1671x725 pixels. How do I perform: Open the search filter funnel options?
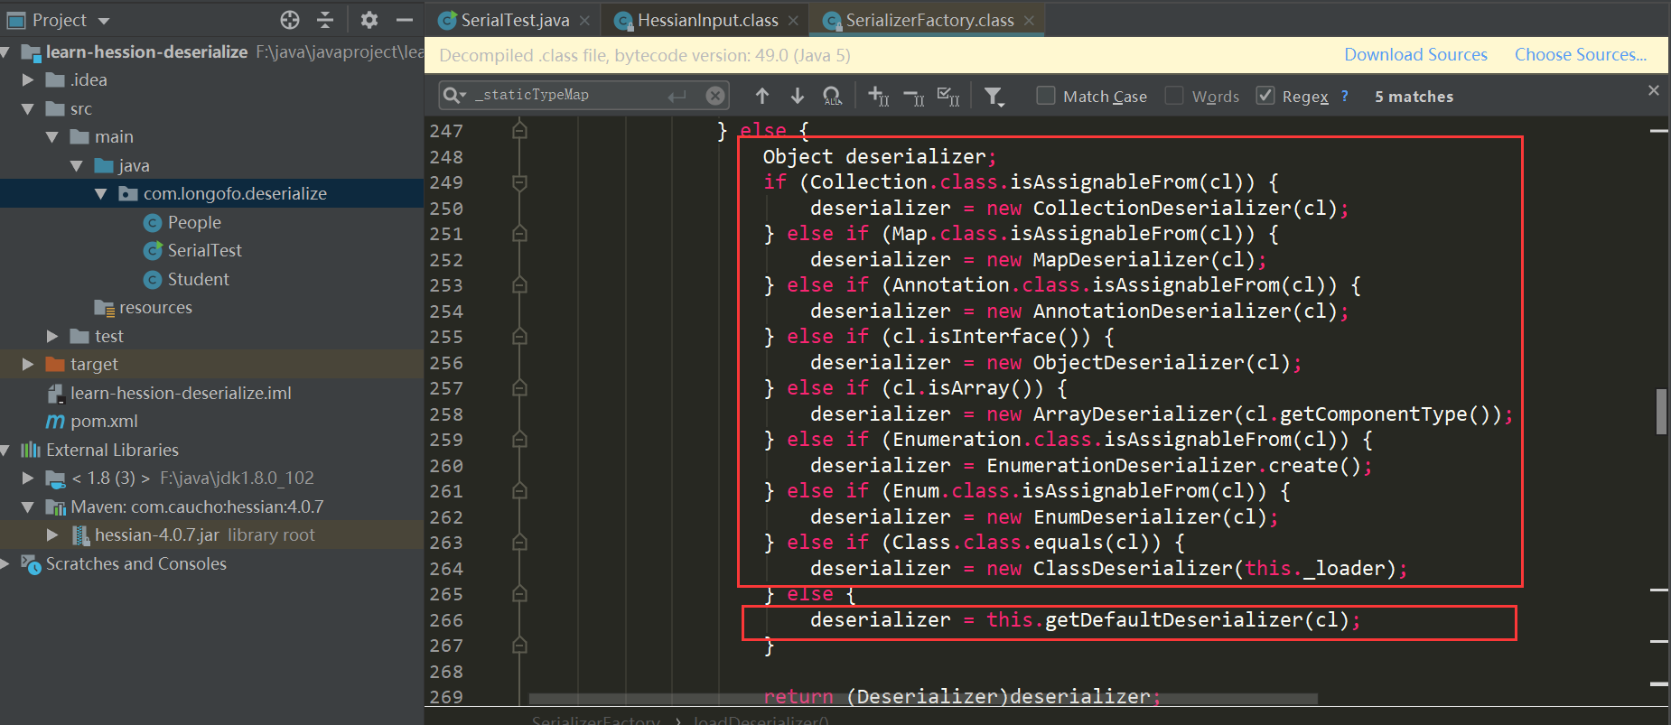[x=994, y=96]
